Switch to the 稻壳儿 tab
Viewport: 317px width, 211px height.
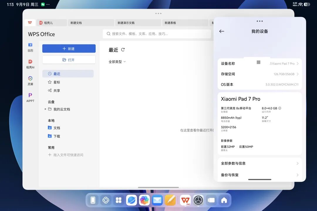point(52,23)
